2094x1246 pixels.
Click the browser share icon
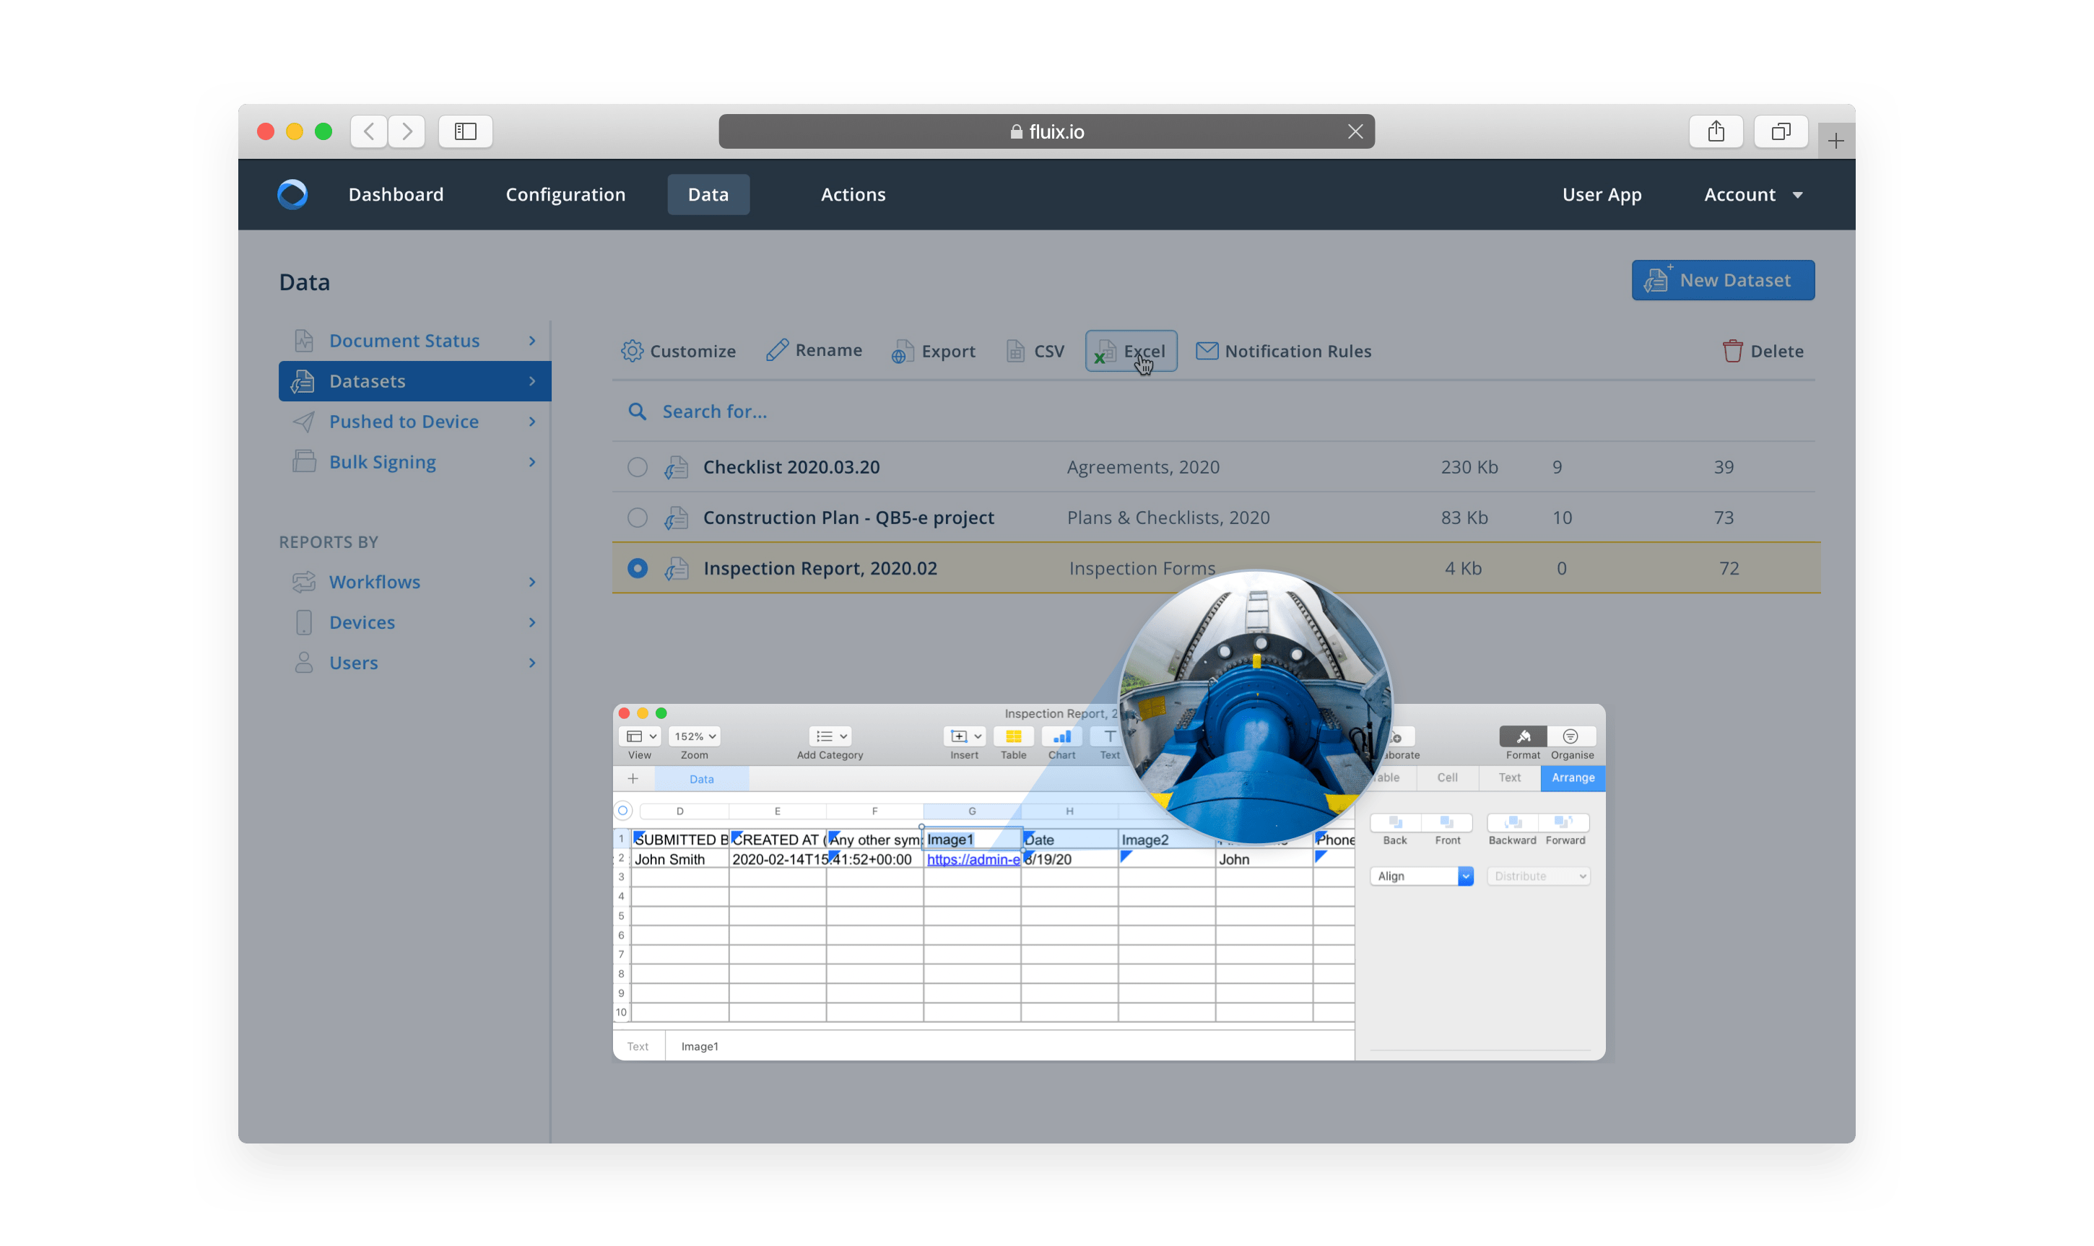click(1716, 132)
